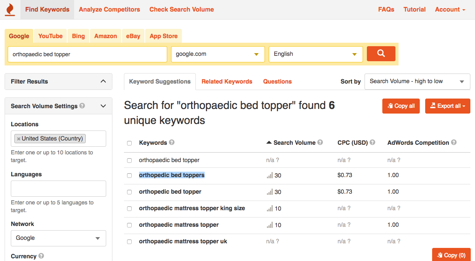Toggle the select-all keywords checkbox
475x261 pixels.
129,143
